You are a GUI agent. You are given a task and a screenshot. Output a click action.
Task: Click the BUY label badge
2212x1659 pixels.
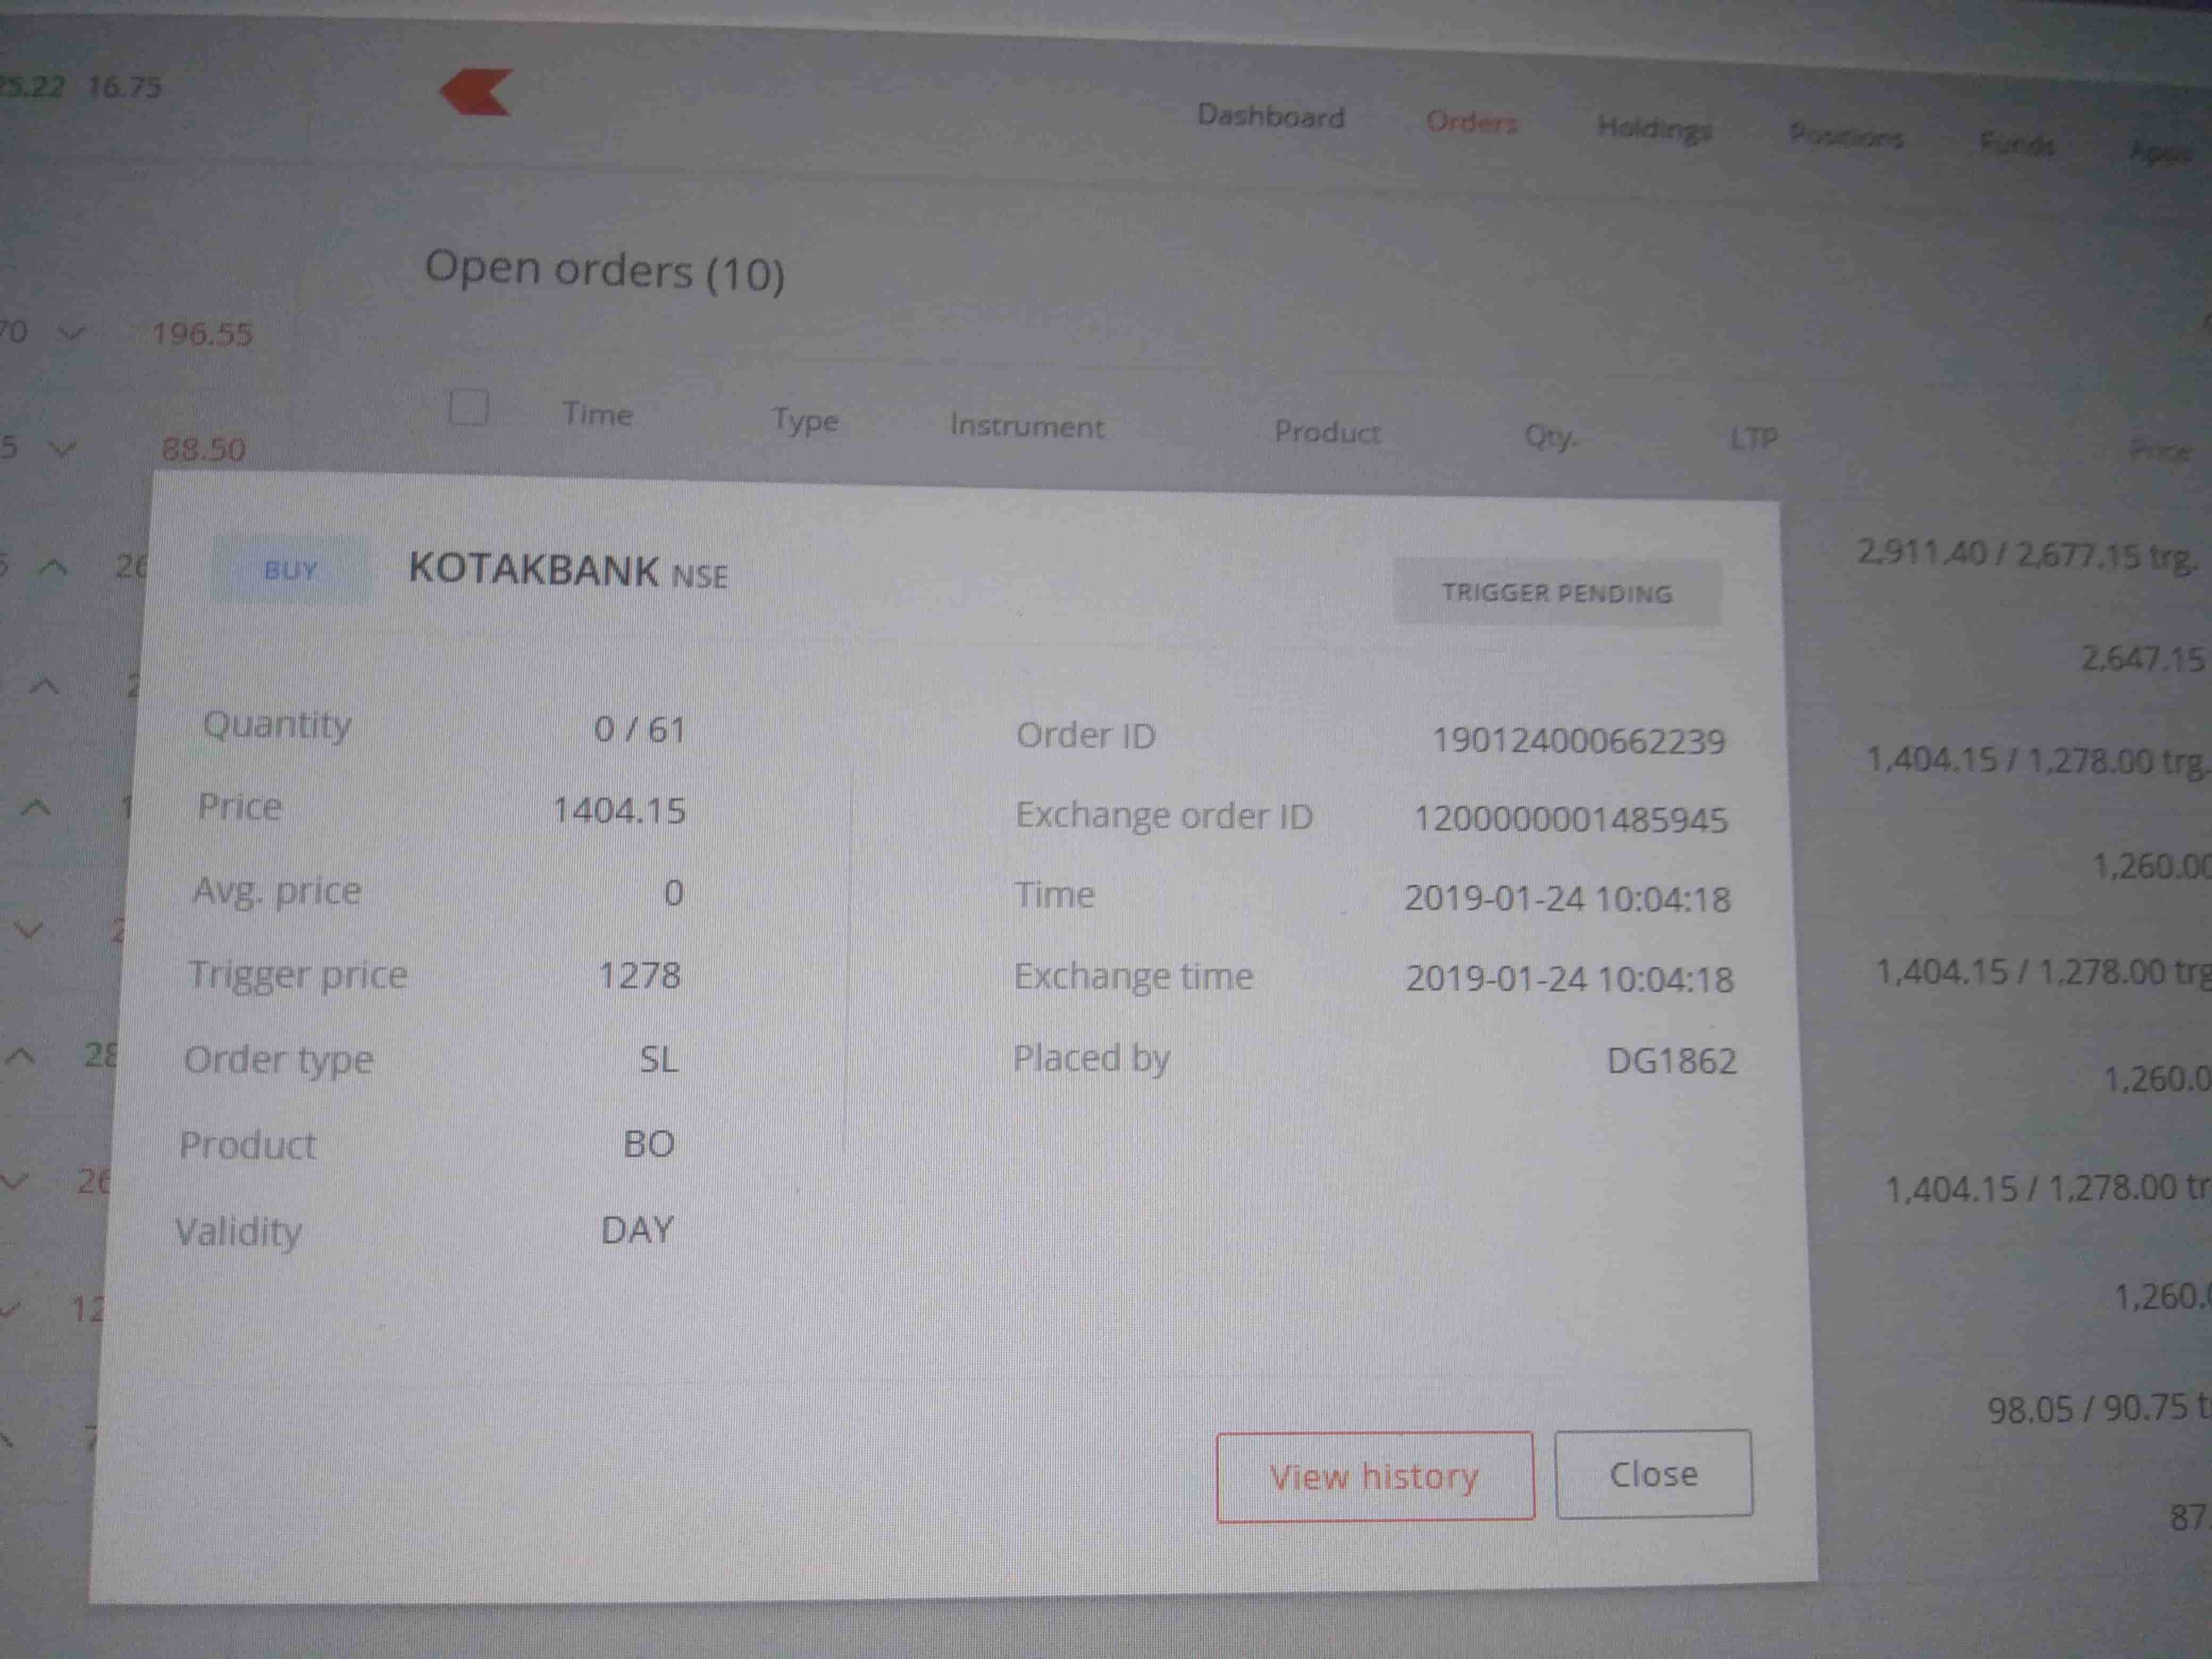point(290,570)
